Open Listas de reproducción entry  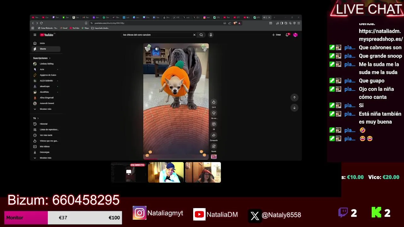click(x=46, y=130)
